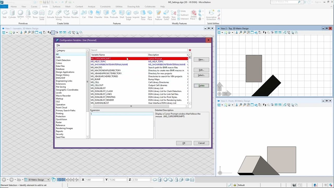Zoom in using View 2 toolbar
Image resolution: width=334 pixels, height=188 pixels.
click(x=241, y=33)
